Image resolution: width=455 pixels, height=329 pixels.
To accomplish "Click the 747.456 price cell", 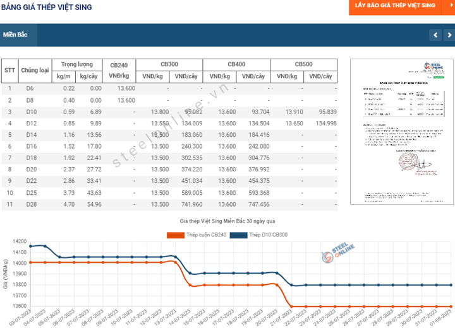I will pos(259,204).
